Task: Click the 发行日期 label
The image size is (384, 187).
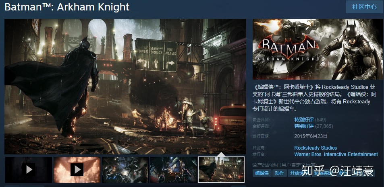Action: [x=261, y=136]
